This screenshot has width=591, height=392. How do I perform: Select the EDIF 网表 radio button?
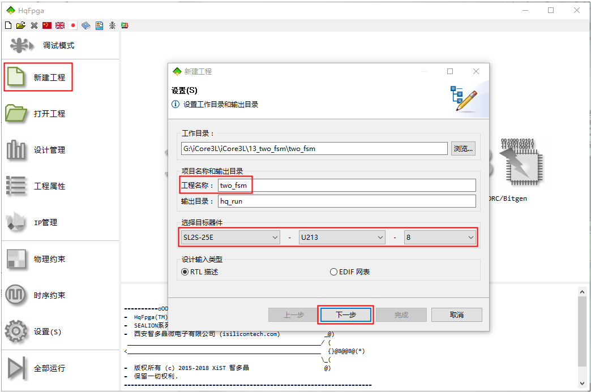[334, 272]
